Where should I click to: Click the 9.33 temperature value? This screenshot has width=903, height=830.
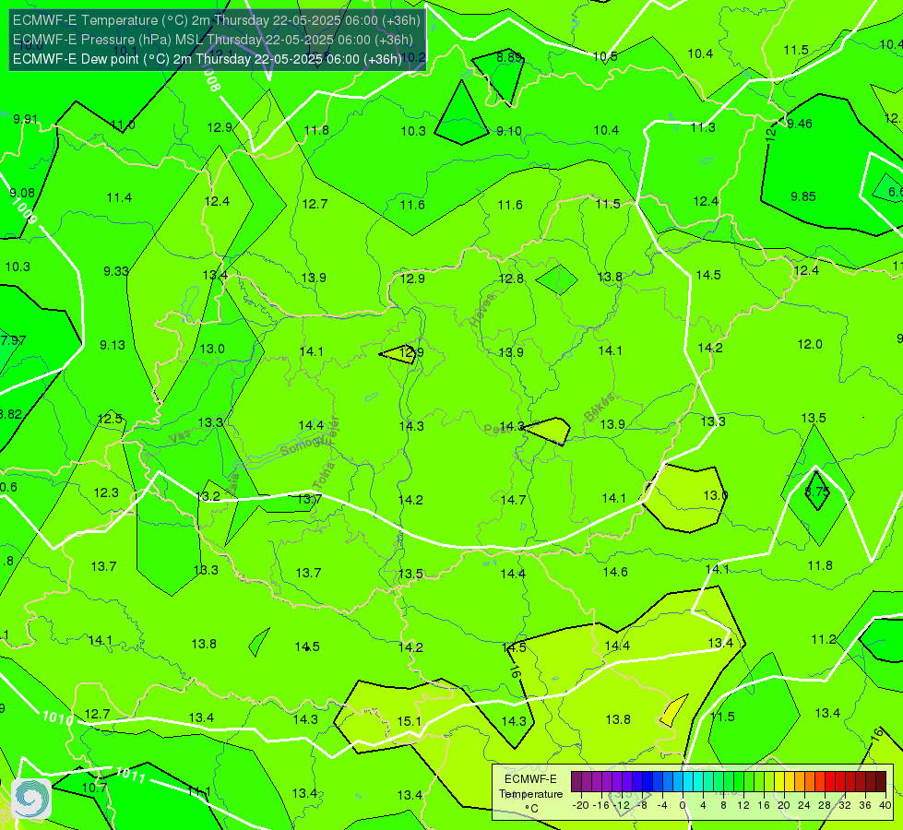[x=115, y=271]
